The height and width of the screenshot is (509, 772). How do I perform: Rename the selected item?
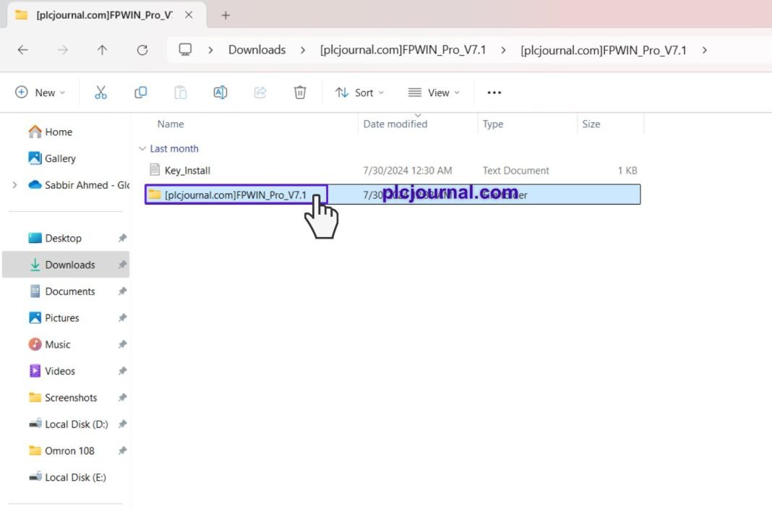pyautogui.click(x=220, y=93)
